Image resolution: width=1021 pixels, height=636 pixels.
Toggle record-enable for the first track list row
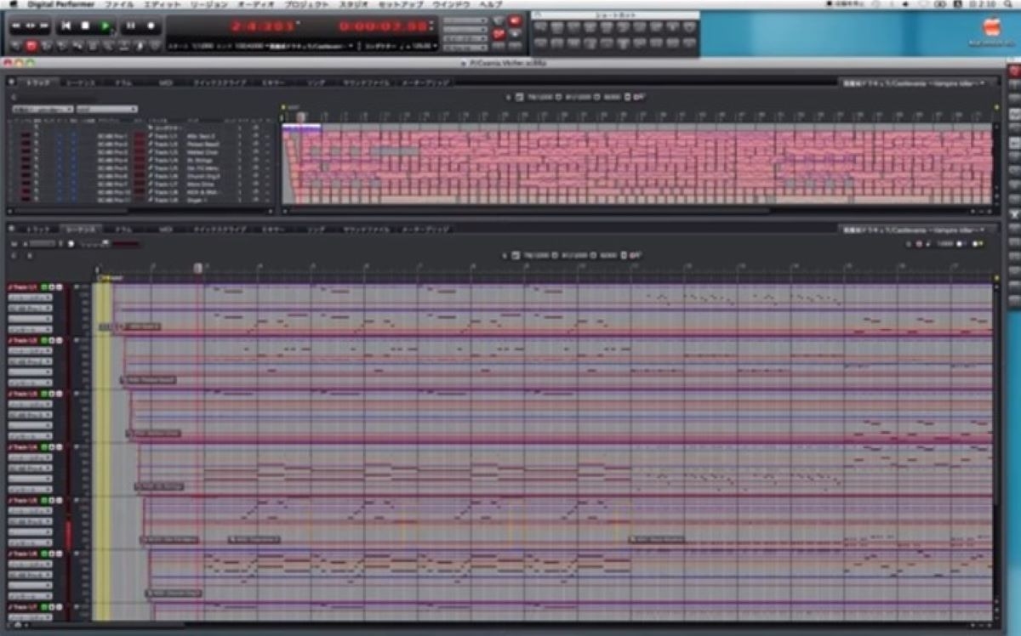point(26,135)
